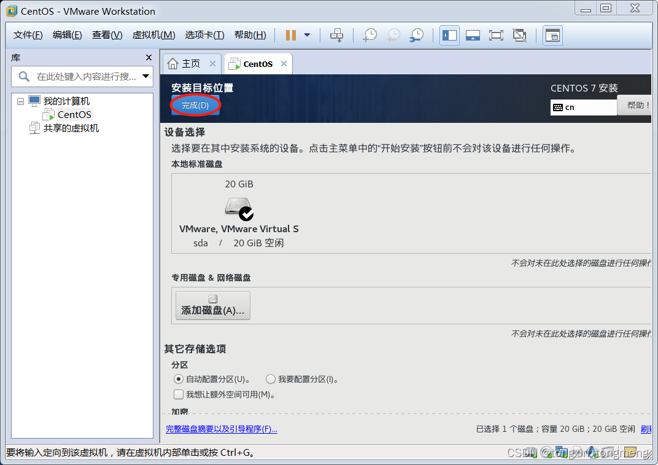
Task: Click the 添加磁盘(A)... button
Action: (x=213, y=306)
